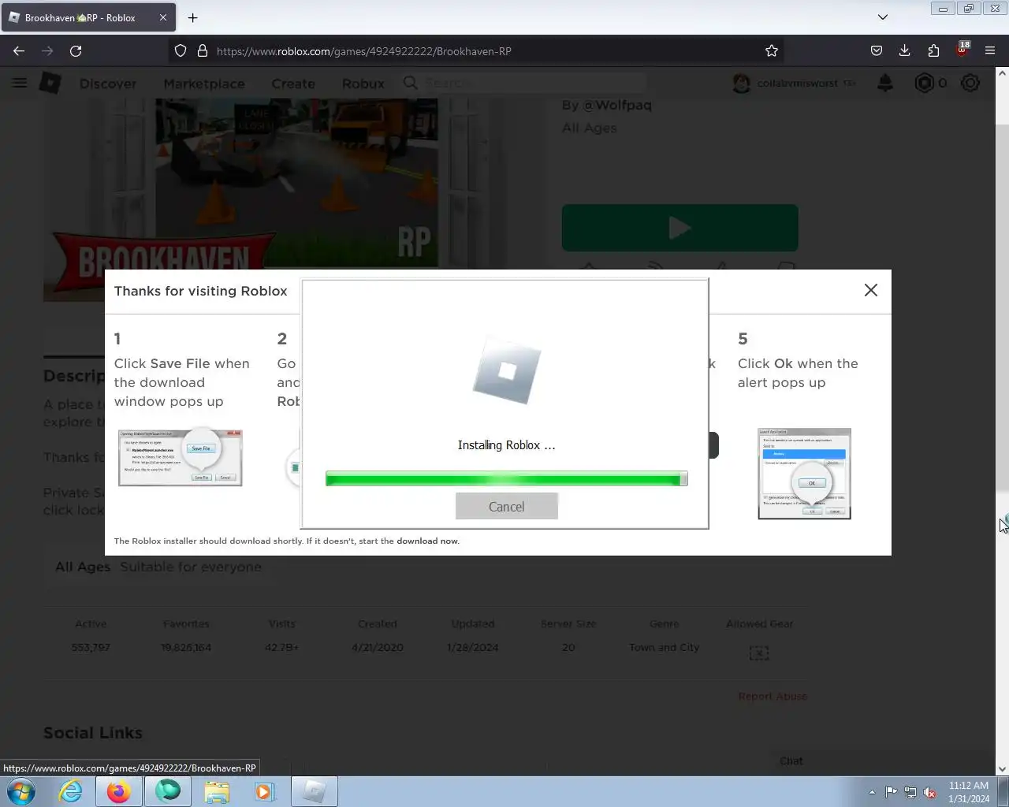This screenshot has width=1009, height=807.
Task: Click the Roblox installer taskbar button
Action: [314, 791]
